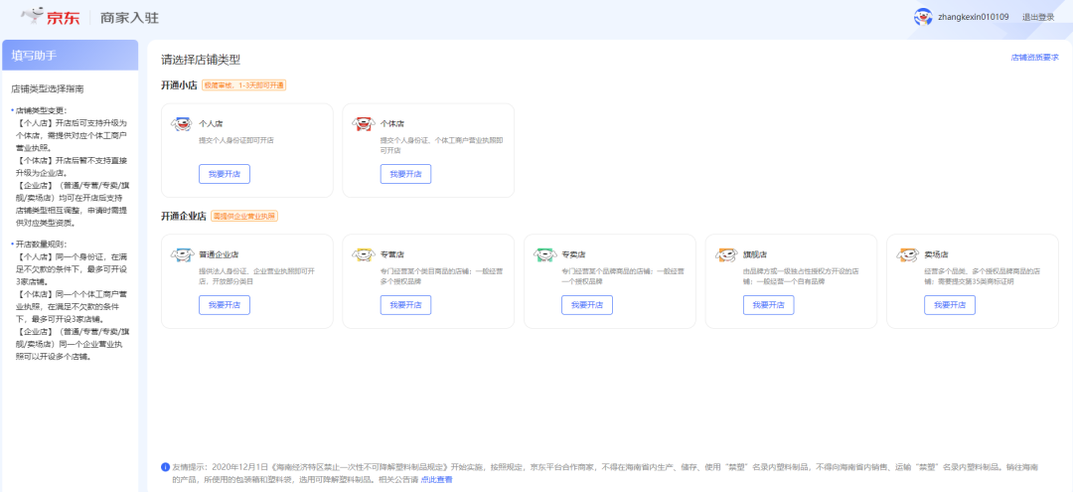The image size is (1073, 492).
Task: Click 我要开店 under 普通企业店
Action: click(x=225, y=305)
